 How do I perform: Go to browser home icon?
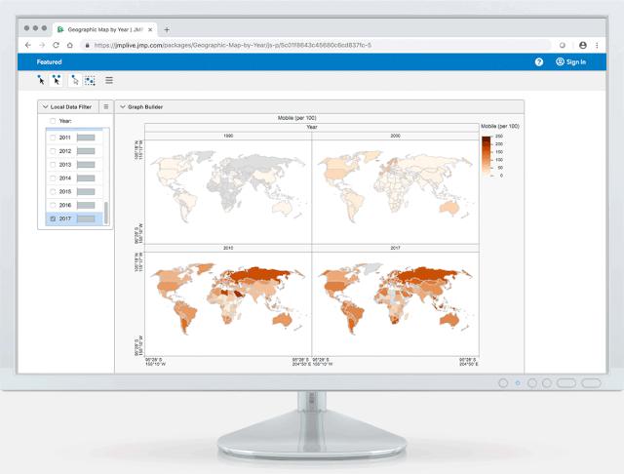tap(70, 45)
